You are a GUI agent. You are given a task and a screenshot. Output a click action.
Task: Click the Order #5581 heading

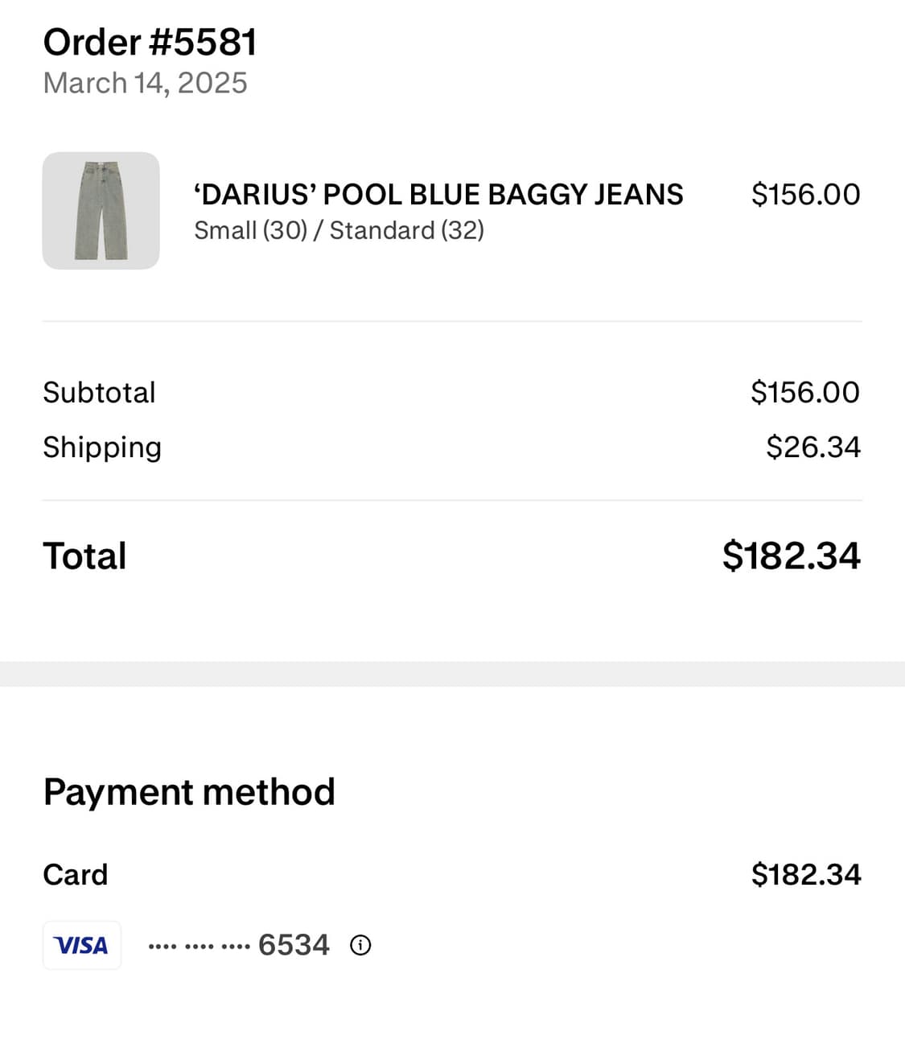point(150,43)
